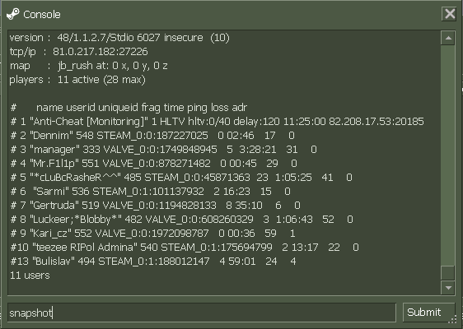The image size is (463, 329).
Task: Click the map jb_rush line
Action: click(x=89, y=66)
